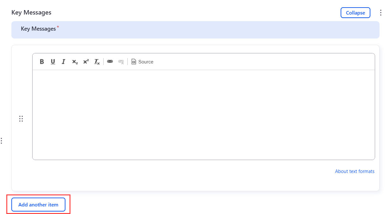
Task: Open the three-dot menu beside Collapse
Action: tap(381, 13)
